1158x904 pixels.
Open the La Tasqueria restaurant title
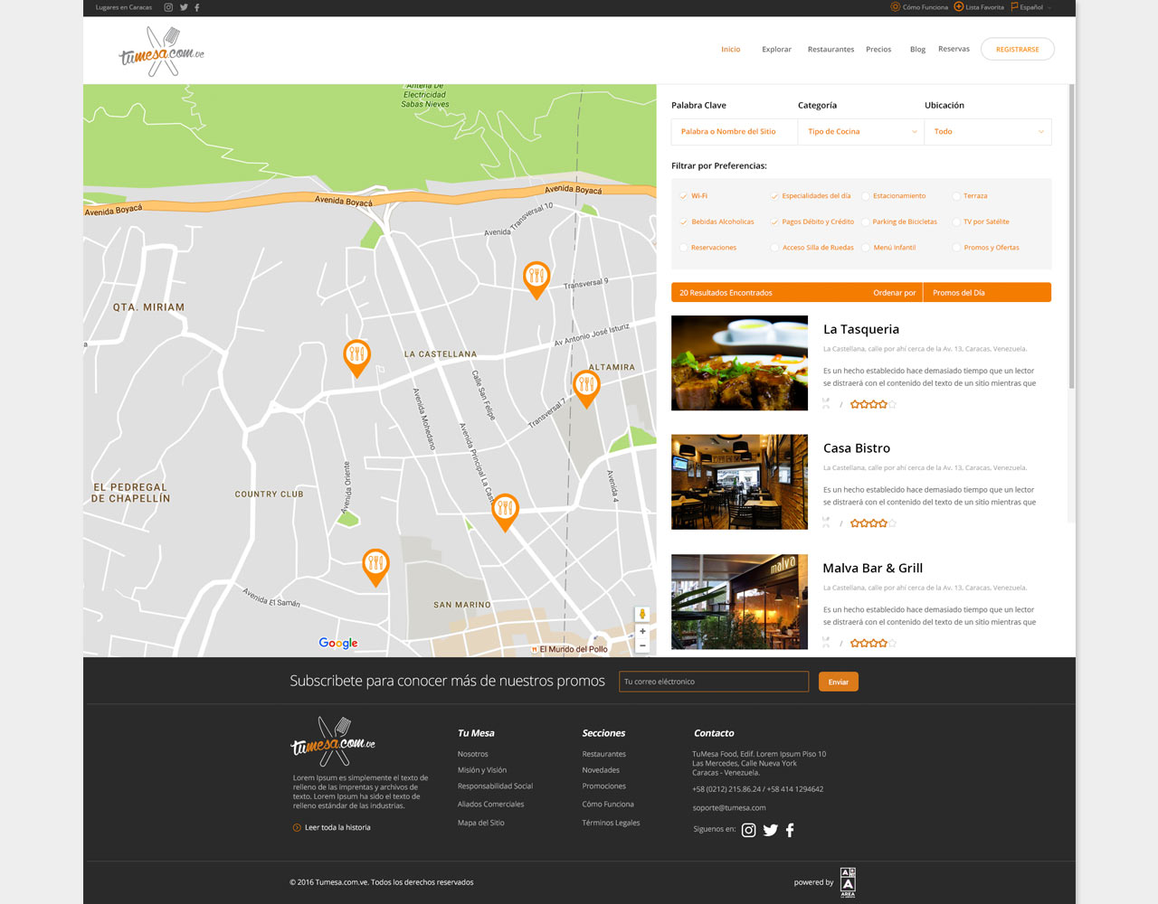point(861,330)
